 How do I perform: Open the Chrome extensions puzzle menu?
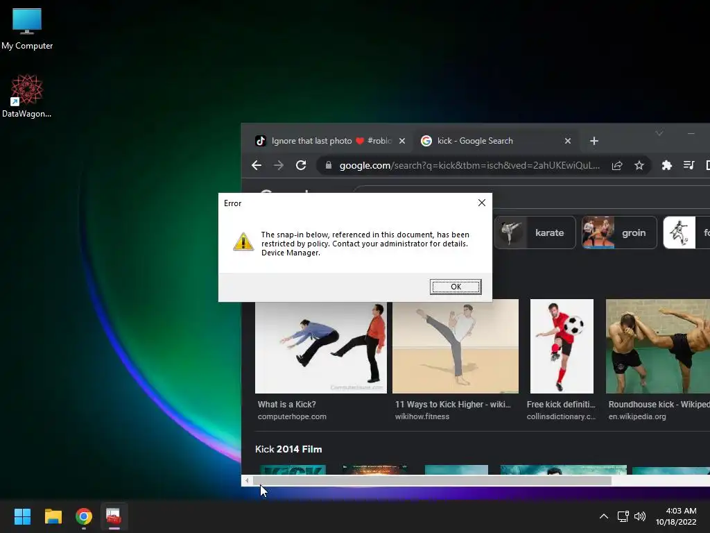click(x=666, y=165)
